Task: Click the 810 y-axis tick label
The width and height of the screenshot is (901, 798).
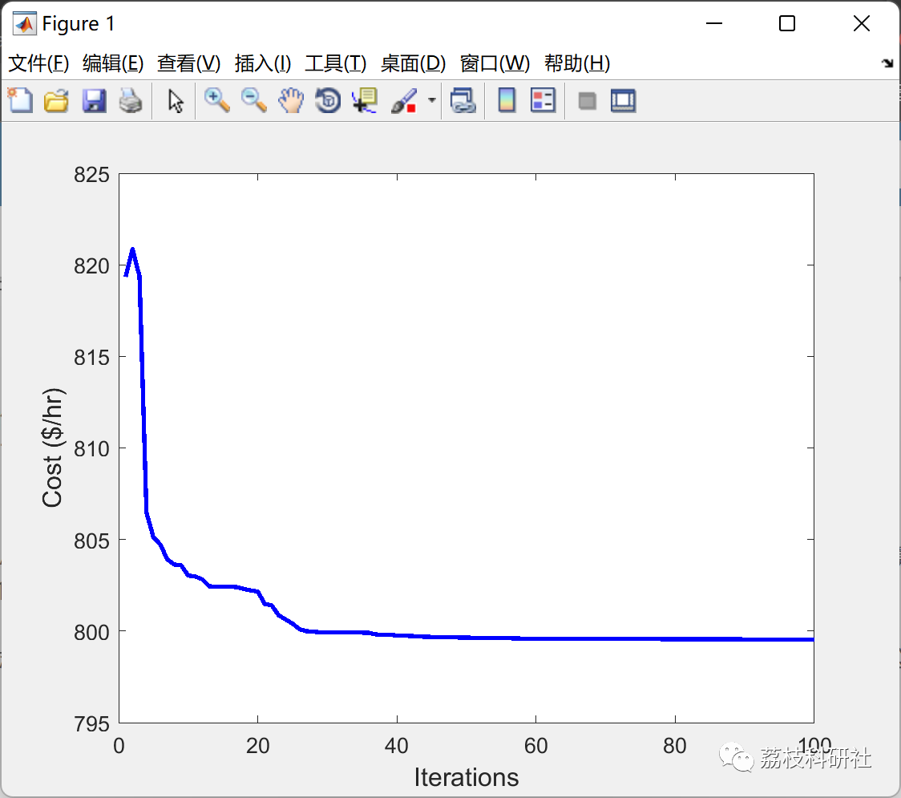Action: click(x=91, y=449)
